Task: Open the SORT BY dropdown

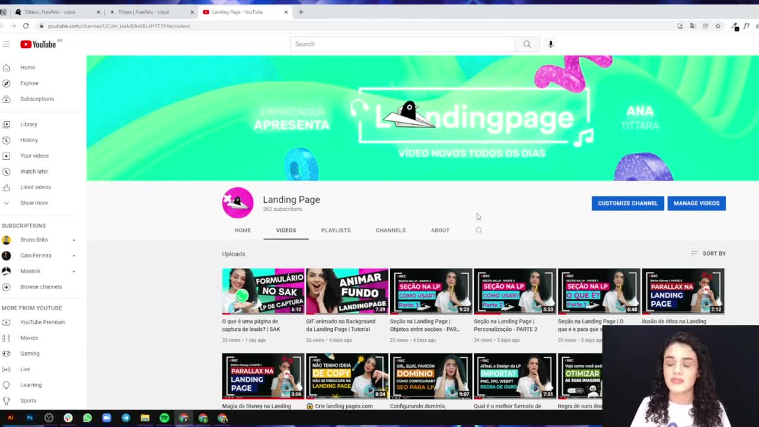Action: pyautogui.click(x=708, y=253)
